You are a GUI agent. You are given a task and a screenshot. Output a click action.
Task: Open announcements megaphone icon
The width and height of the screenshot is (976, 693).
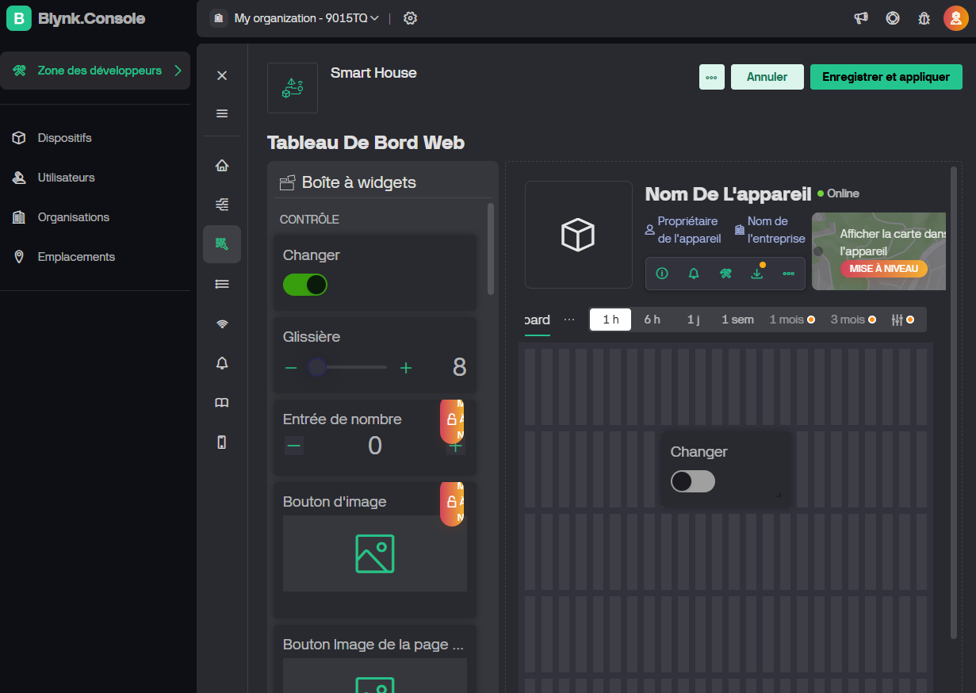(861, 18)
